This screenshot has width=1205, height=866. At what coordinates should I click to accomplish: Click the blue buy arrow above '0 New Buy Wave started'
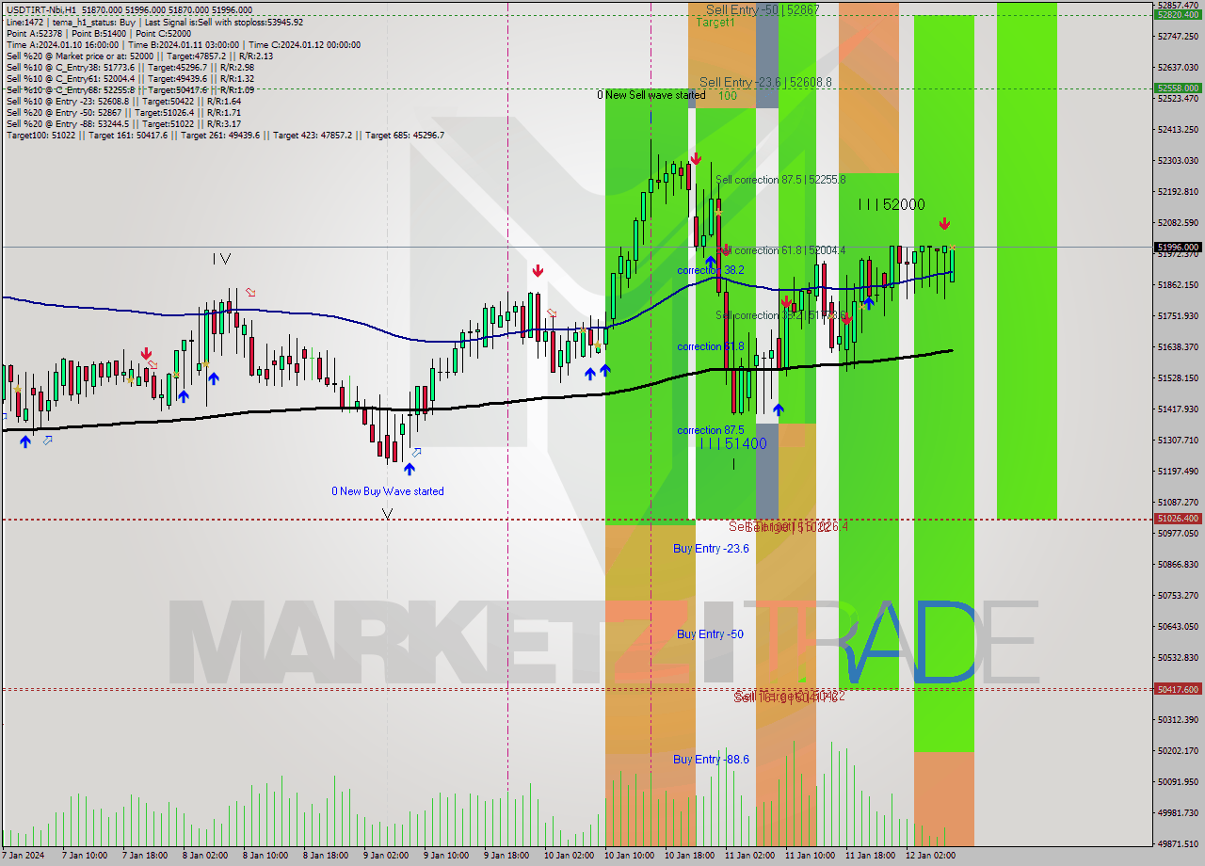410,469
